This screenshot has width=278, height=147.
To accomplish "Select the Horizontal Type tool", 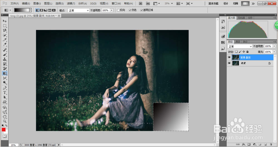I will (x=5, y=92).
